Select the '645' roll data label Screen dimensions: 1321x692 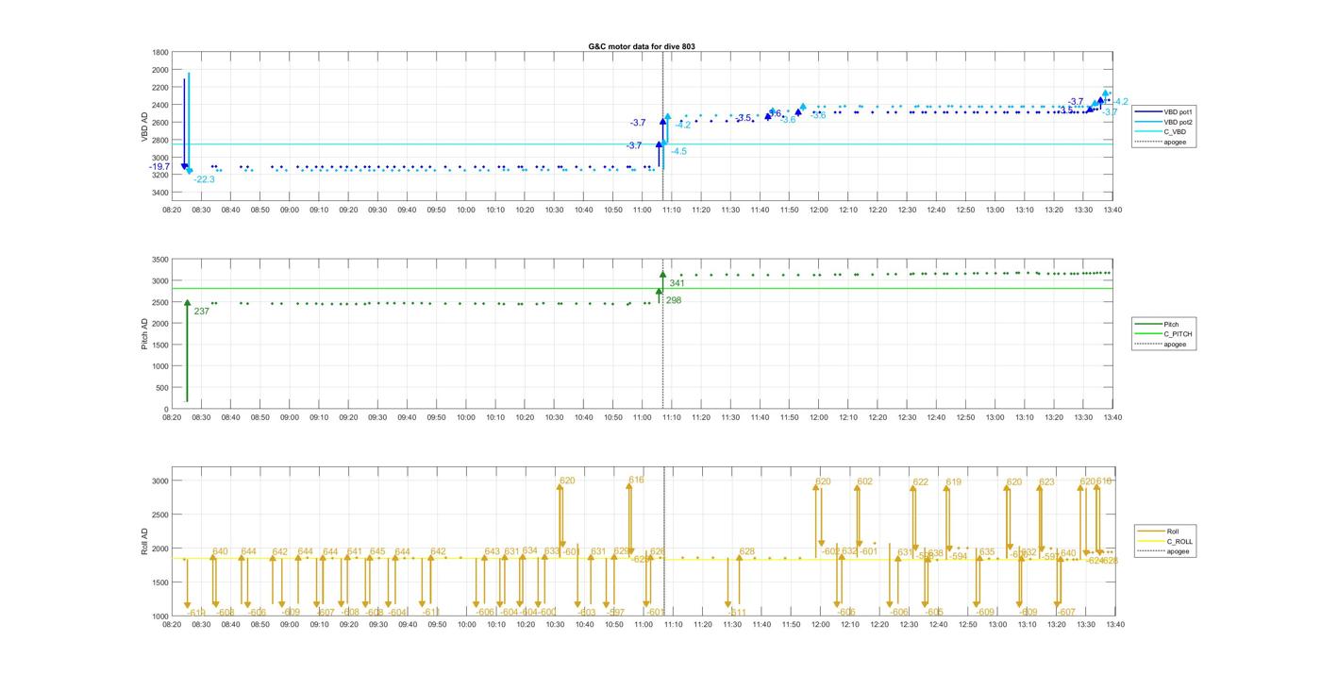point(377,551)
